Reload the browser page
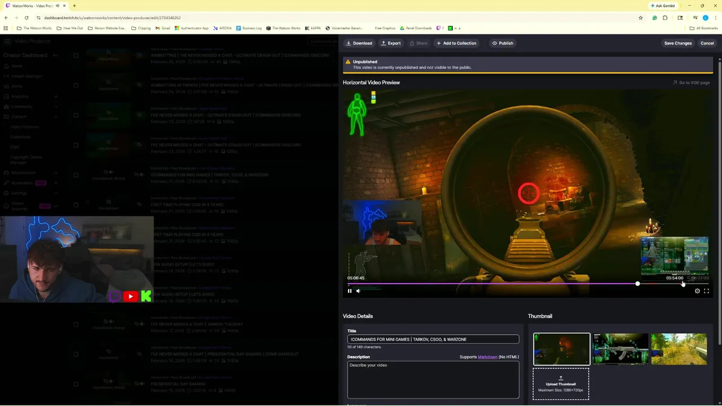This screenshot has height=406, width=722. click(27, 17)
